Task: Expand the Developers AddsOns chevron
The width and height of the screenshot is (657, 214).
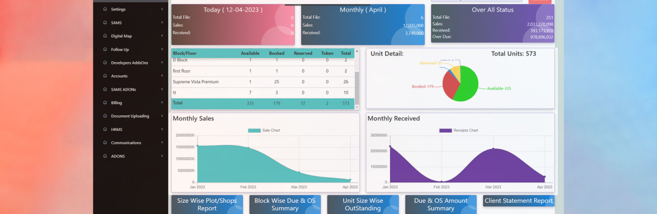Action: click(162, 63)
